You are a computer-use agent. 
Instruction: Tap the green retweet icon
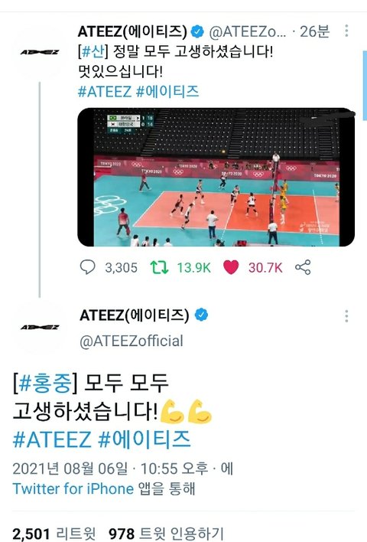click(x=159, y=267)
